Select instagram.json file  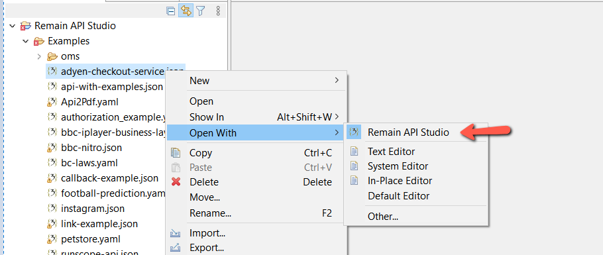pos(93,209)
